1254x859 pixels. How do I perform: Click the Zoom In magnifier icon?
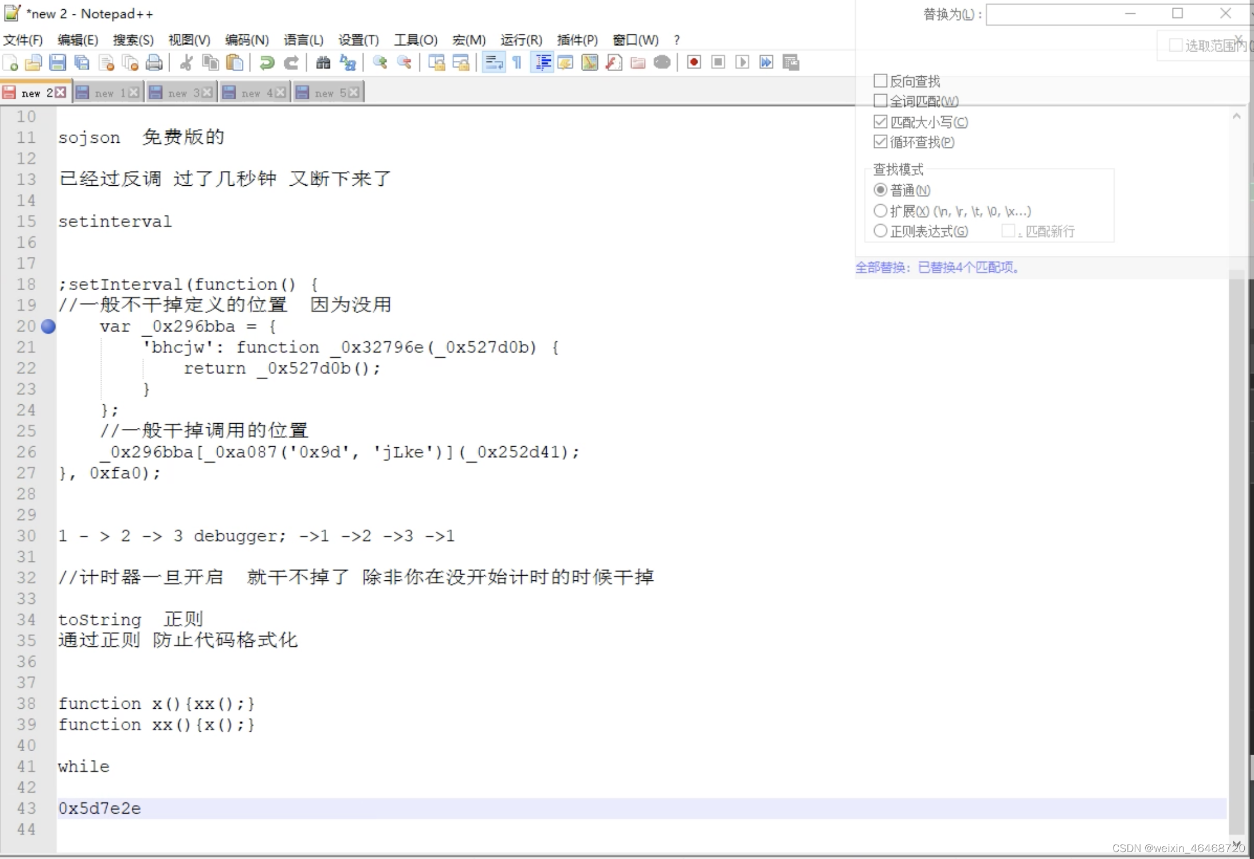(379, 63)
